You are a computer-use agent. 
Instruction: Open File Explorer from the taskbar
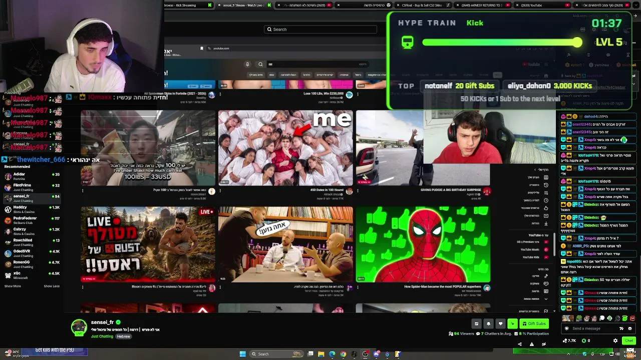coord(321,354)
